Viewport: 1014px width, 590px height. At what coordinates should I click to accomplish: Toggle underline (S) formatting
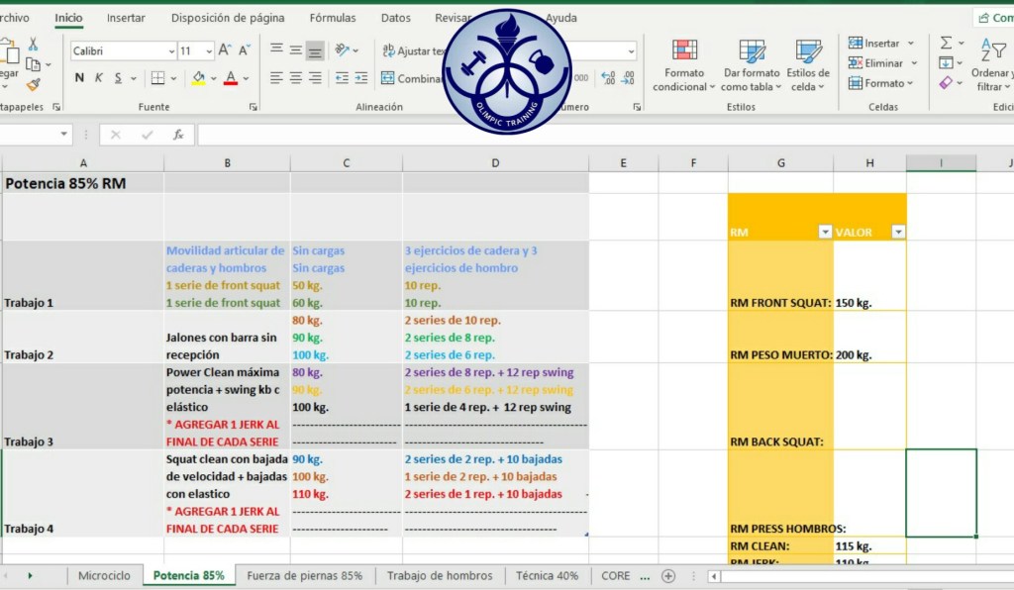click(119, 78)
